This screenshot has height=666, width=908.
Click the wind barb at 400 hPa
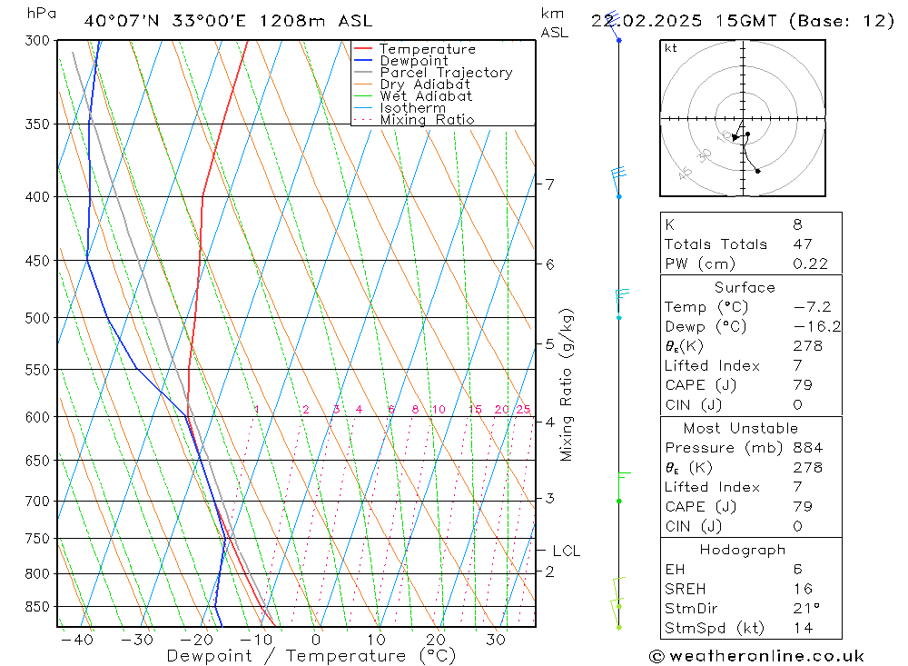point(618,182)
